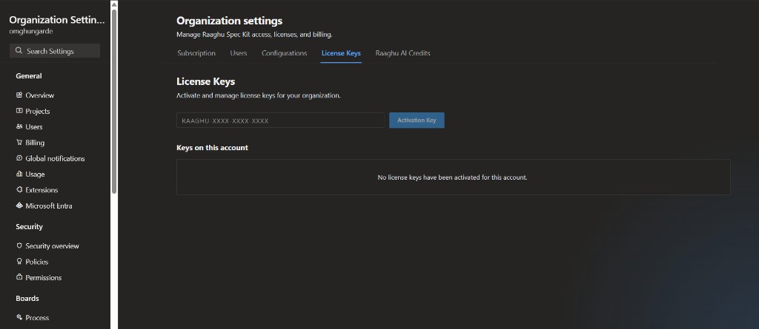Open Security overview page
This screenshot has height=329, width=759.
[x=53, y=246]
